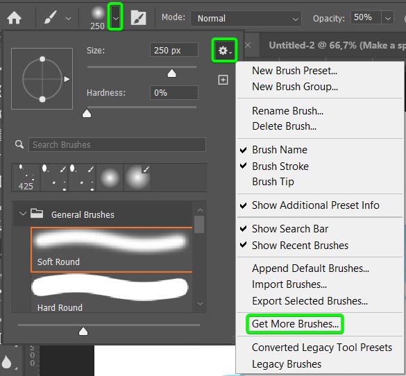Select Import Brushes from the menu
The height and width of the screenshot is (376, 406).
tap(289, 284)
